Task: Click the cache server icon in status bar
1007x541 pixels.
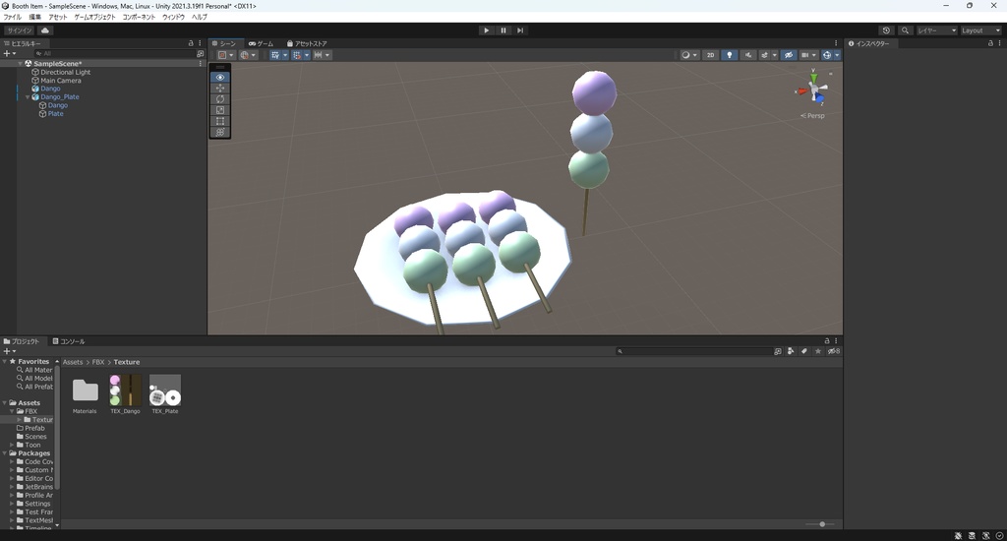Action: click(972, 536)
